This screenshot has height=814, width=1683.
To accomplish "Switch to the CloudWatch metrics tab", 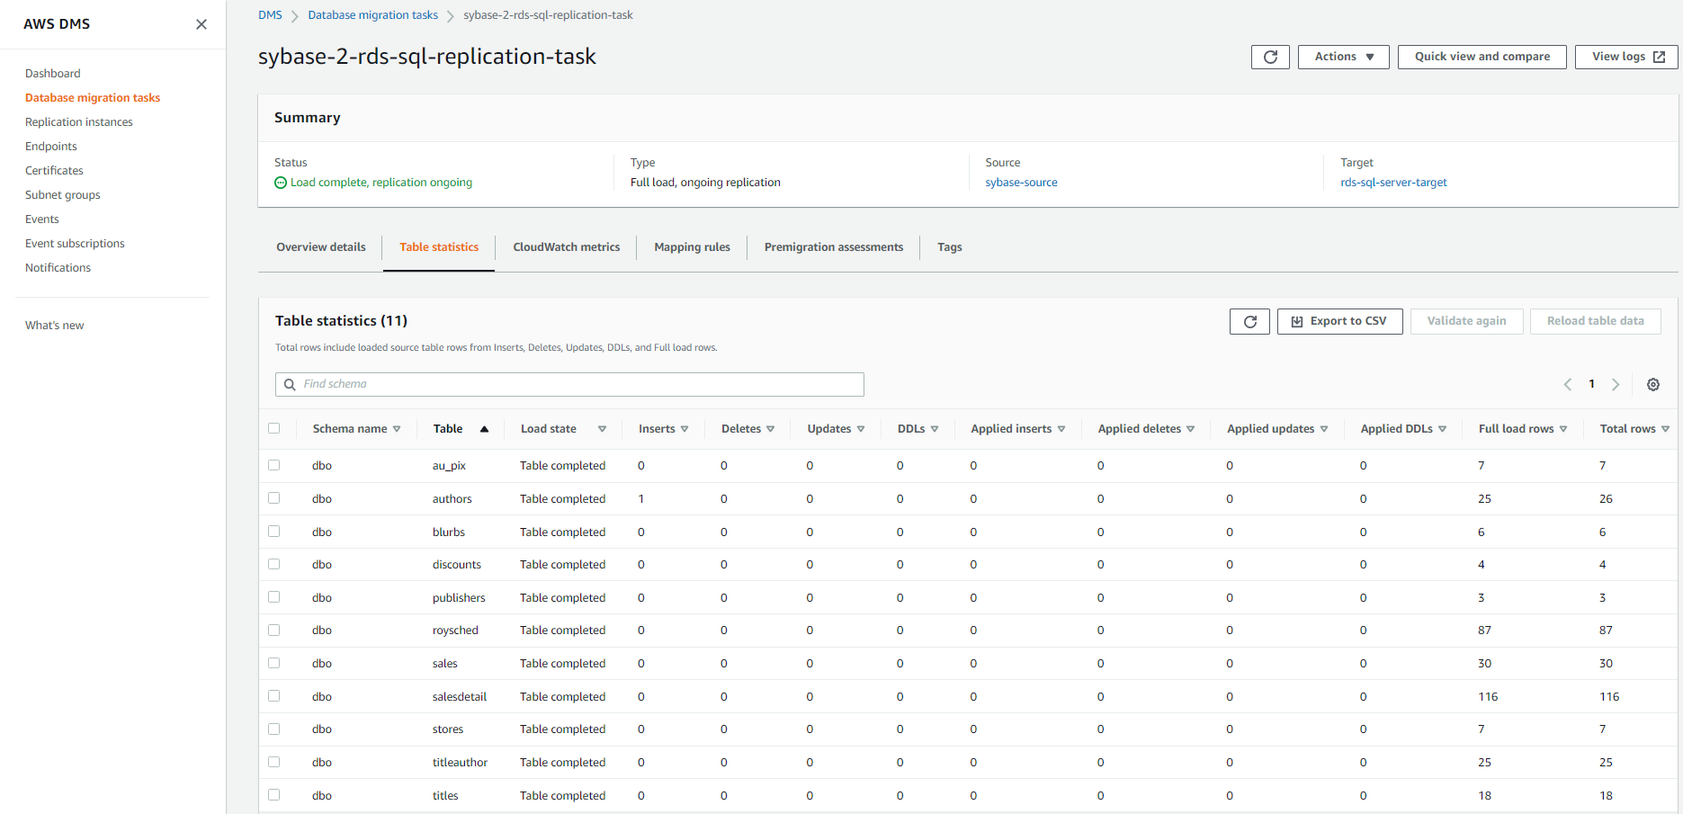I will 566,247.
